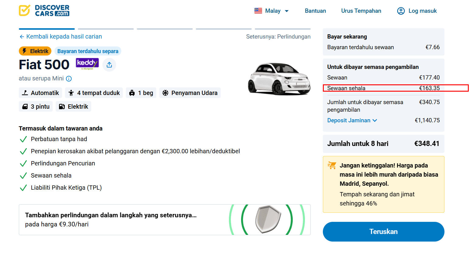Image resolution: width=470 pixels, height=254 pixels.
Task: Click checkmark next to Penepian kerosakan
Action: pyautogui.click(x=23, y=151)
